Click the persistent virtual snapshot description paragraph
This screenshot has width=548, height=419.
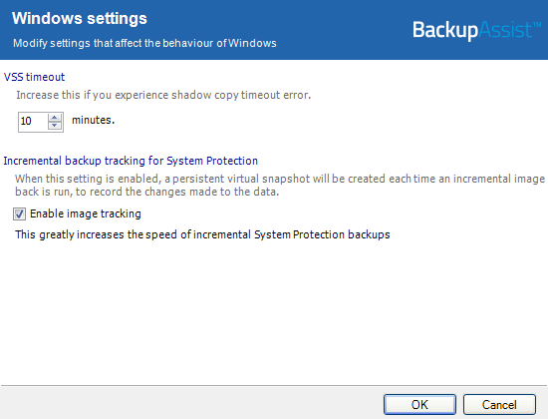point(280,186)
